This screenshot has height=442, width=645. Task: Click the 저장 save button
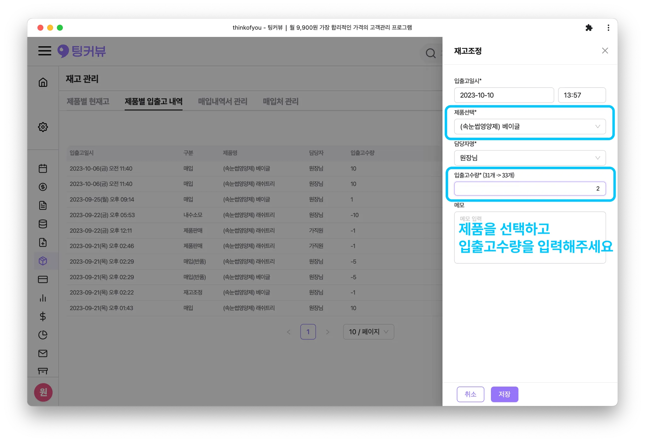click(x=504, y=394)
